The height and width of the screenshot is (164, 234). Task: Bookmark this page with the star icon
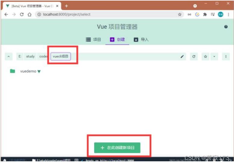coord(180,14)
